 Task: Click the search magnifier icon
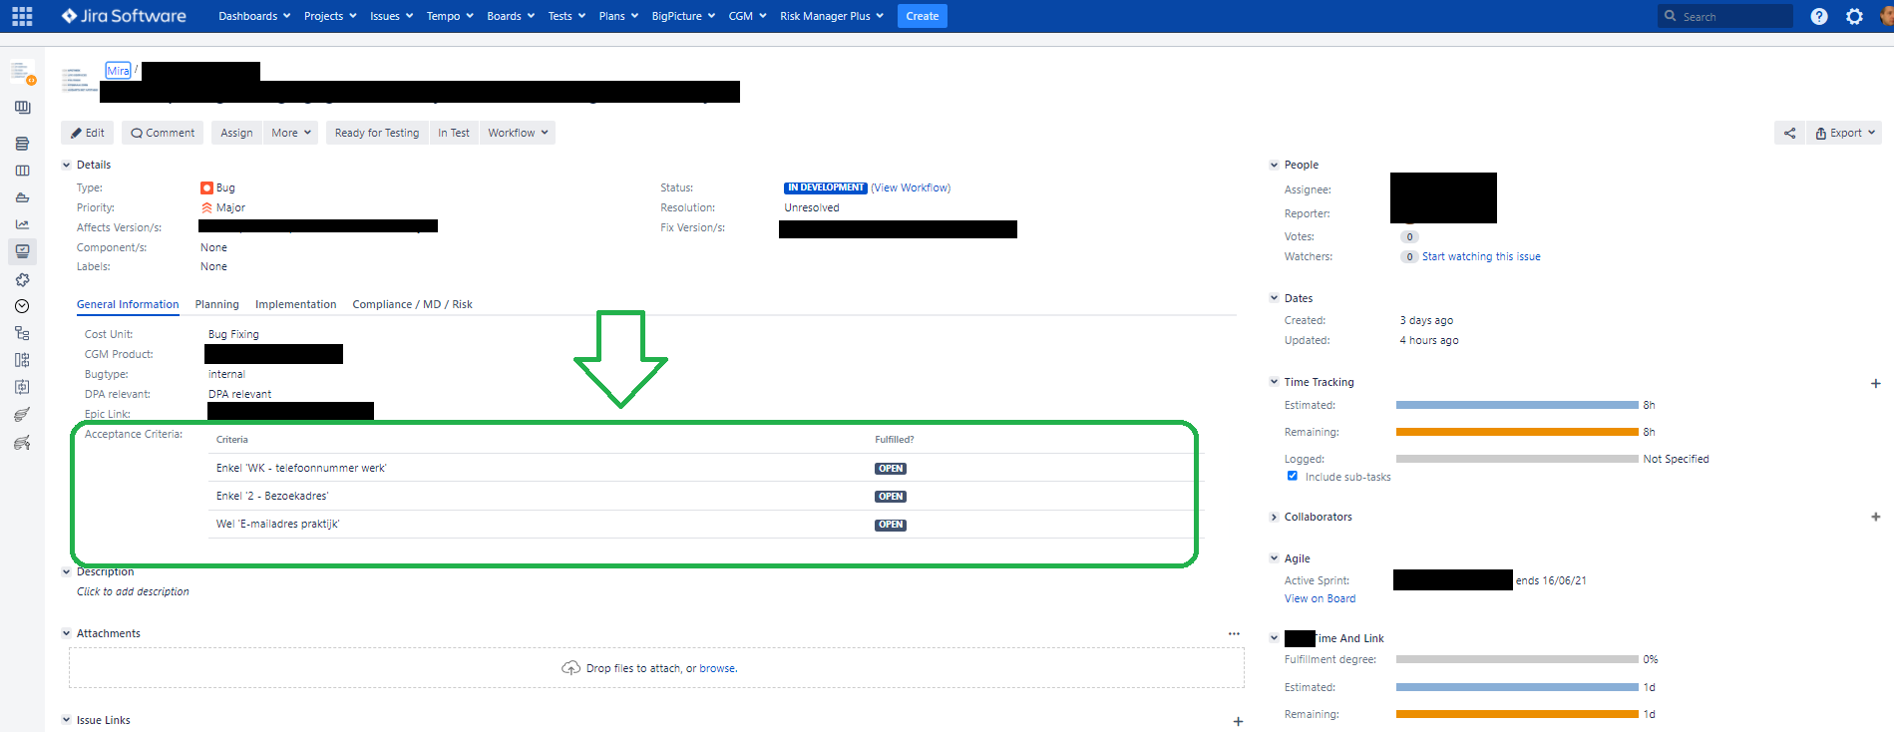pos(1671,16)
